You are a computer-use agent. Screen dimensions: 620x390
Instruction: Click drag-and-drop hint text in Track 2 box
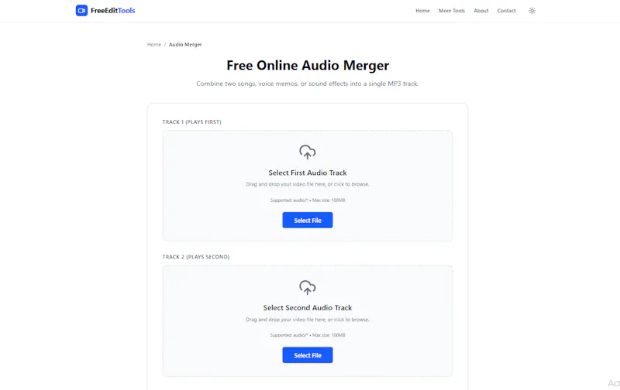click(x=307, y=320)
